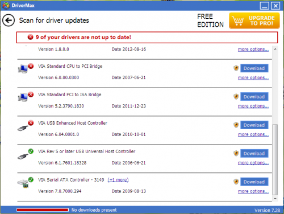
Task: Click the DriverMax logo in the title bar
Action: tap(6, 6)
